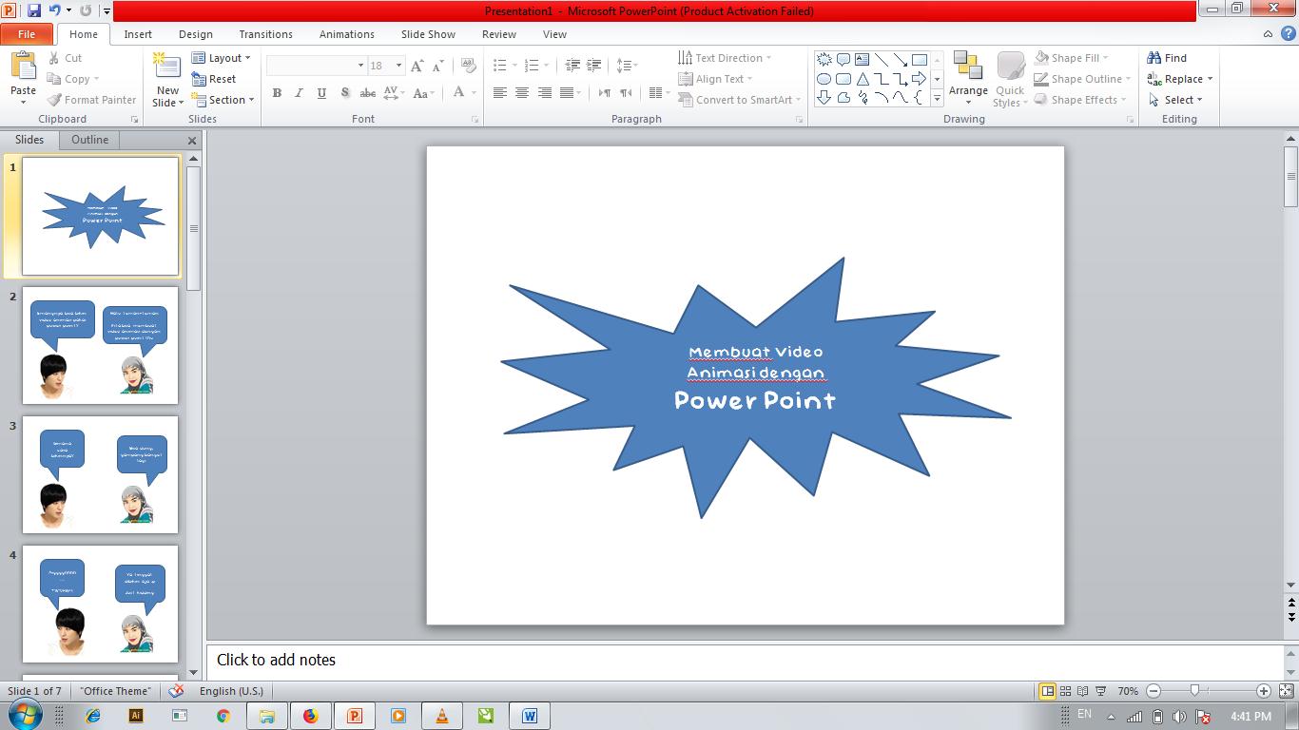Zoom out with the minus button

click(x=1154, y=691)
